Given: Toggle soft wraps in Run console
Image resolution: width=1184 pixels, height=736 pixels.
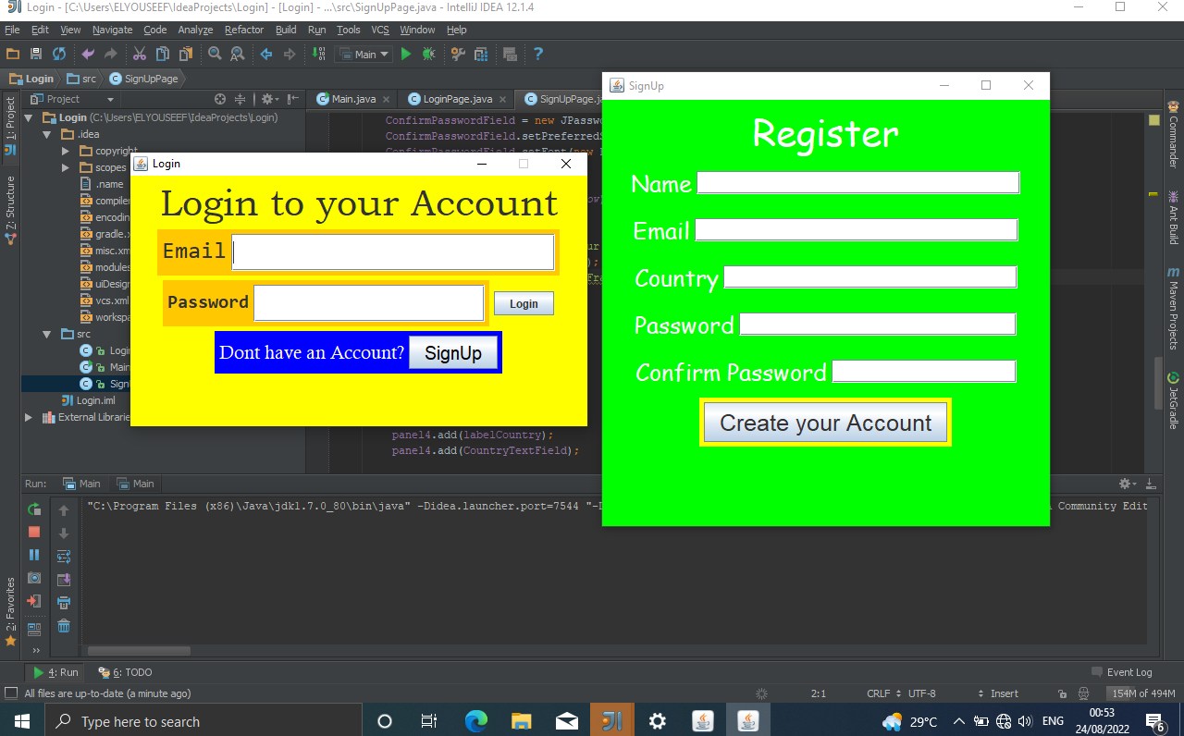Looking at the screenshot, I should (64, 556).
